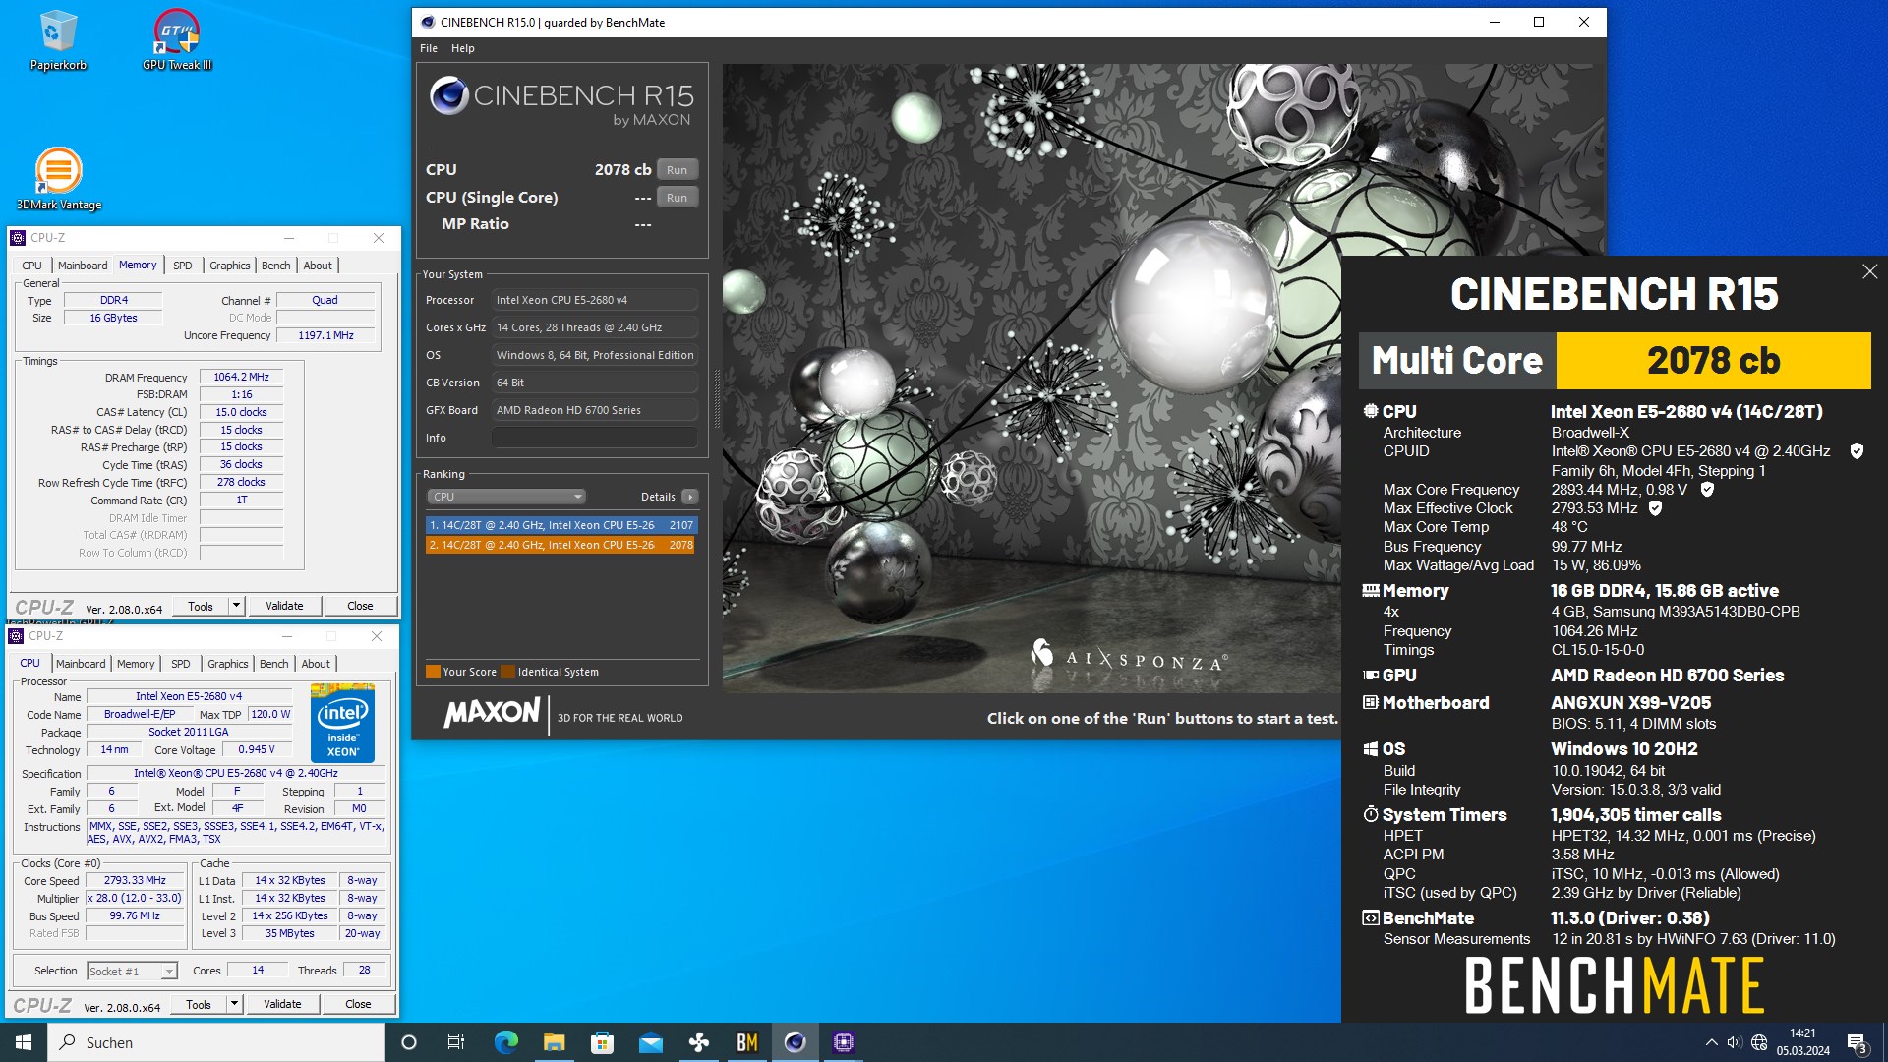
Task: Close the BenchMate result overlay
Action: pos(1869,271)
